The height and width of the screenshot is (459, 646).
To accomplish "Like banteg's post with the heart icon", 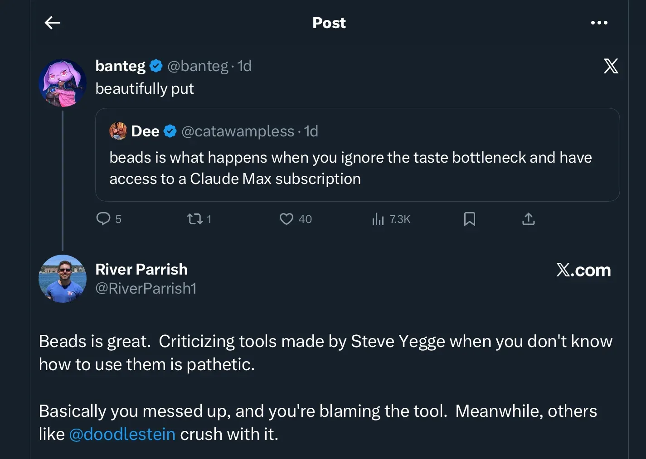I will [x=287, y=219].
